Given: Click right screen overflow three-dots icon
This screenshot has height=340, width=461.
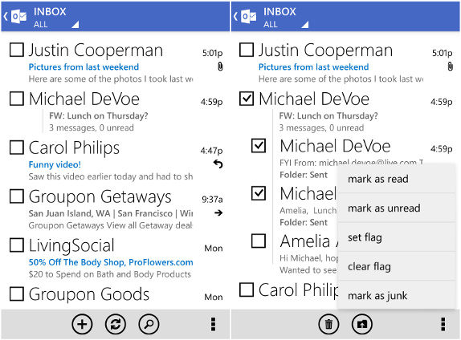Looking at the screenshot, I should pyautogui.click(x=443, y=325).
